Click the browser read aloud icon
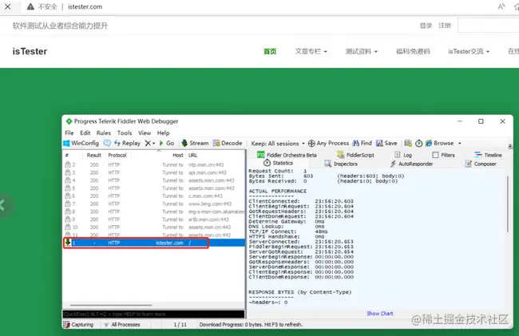This screenshot has width=519, height=336. (x=501, y=6)
